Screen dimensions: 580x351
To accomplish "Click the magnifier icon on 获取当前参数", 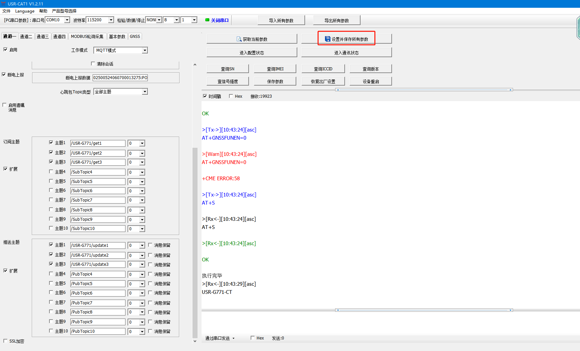I will (x=239, y=39).
